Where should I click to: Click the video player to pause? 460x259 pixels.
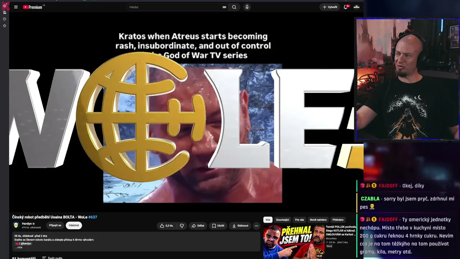(181, 112)
